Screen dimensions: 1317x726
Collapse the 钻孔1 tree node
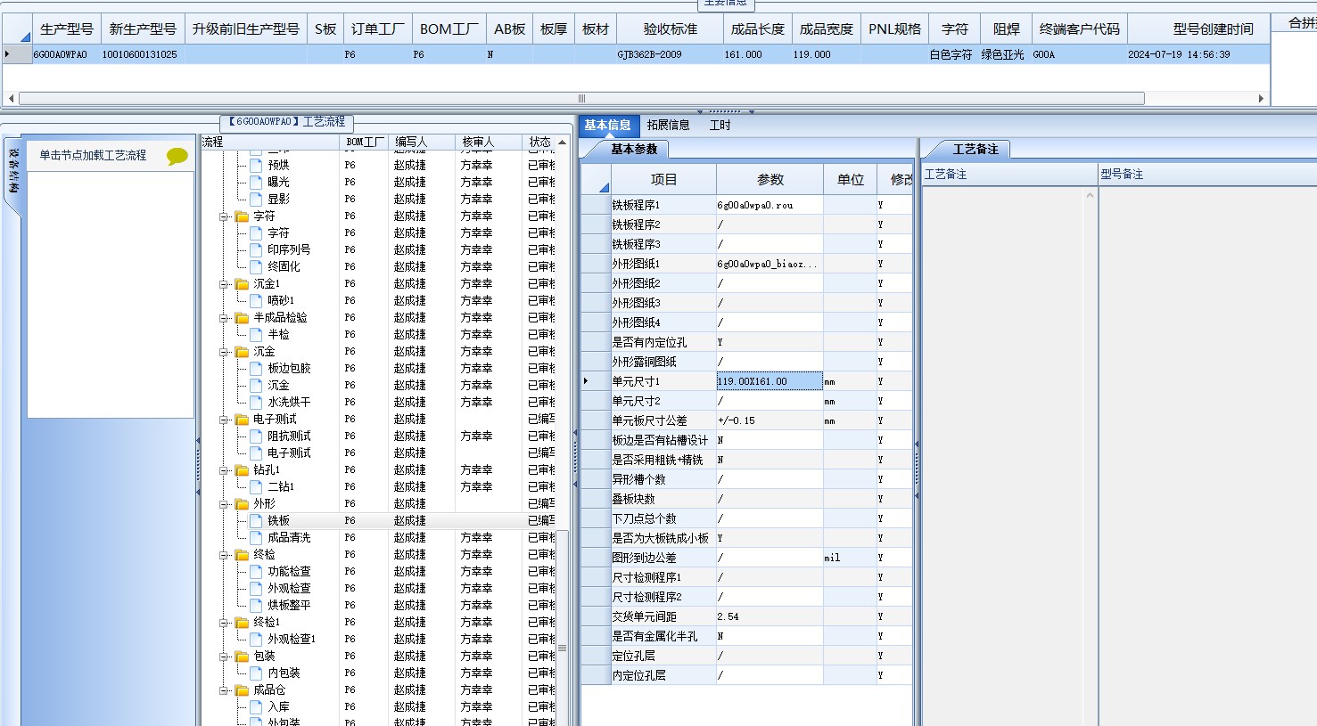tap(224, 470)
